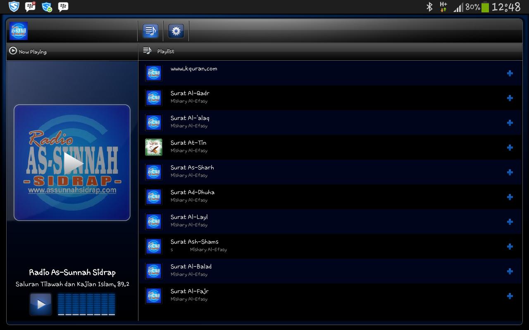Select the Surat Al-'alaq title
Viewport: 529px width, 330px height.
tap(190, 118)
